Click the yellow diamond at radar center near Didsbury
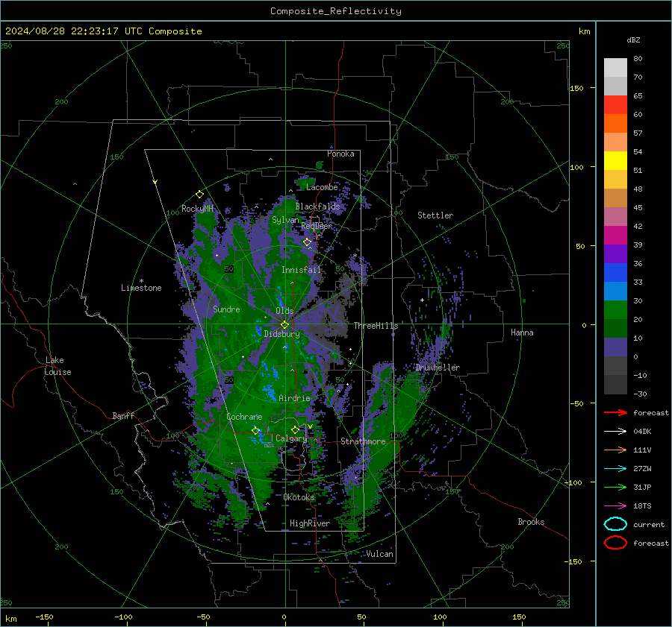672x627 pixels. tap(285, 325)
